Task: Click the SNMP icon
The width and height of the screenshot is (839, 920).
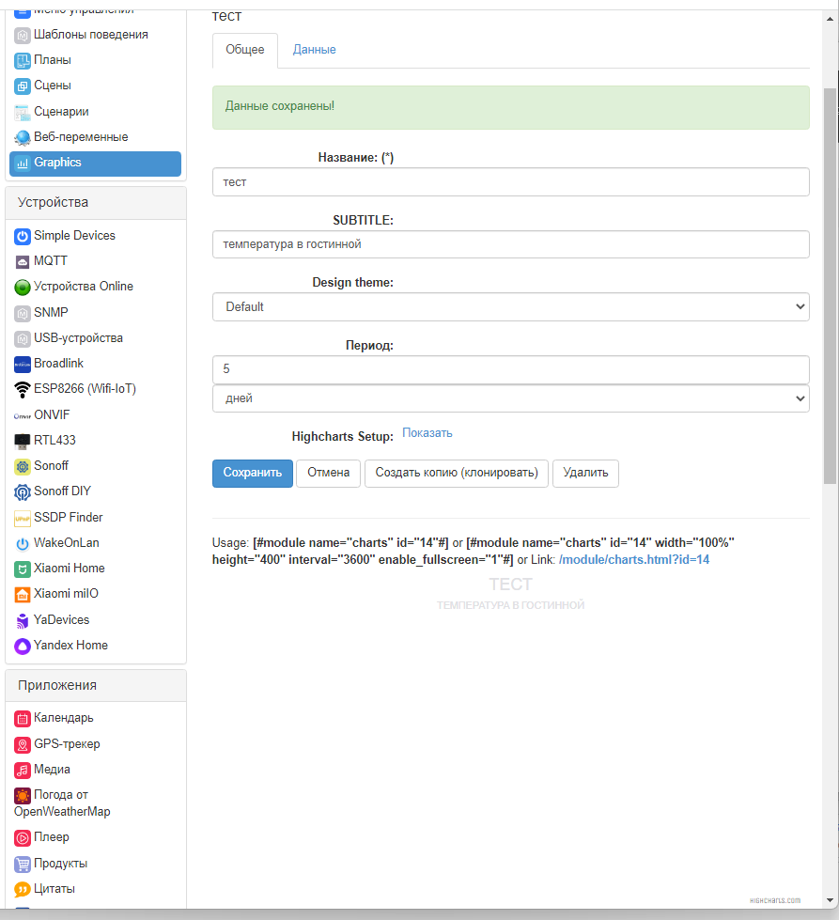Action: pyautogui.click(x=23, y=313)
